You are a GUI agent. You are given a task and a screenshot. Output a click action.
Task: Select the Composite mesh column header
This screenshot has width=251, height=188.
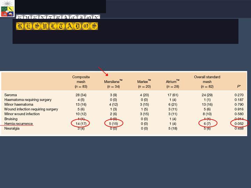click(x=81, y=82)
